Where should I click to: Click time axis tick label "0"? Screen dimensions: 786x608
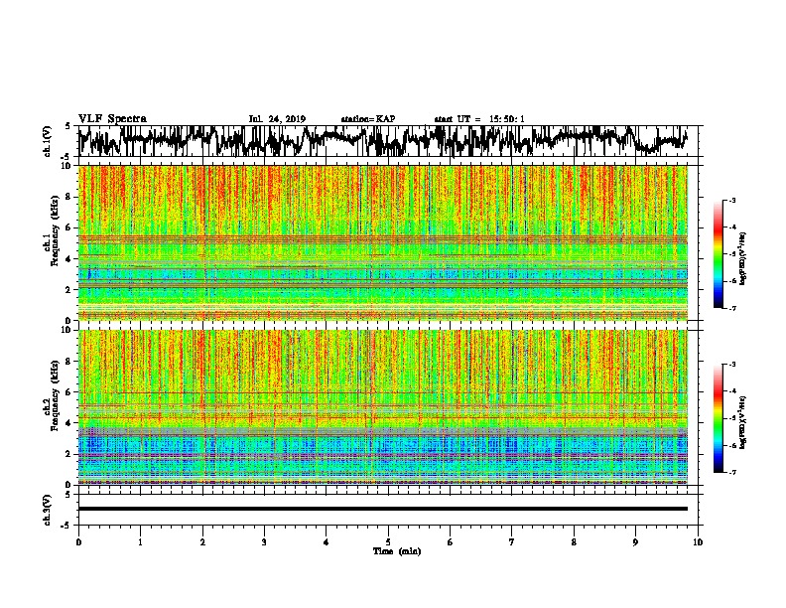click(78, 541)
